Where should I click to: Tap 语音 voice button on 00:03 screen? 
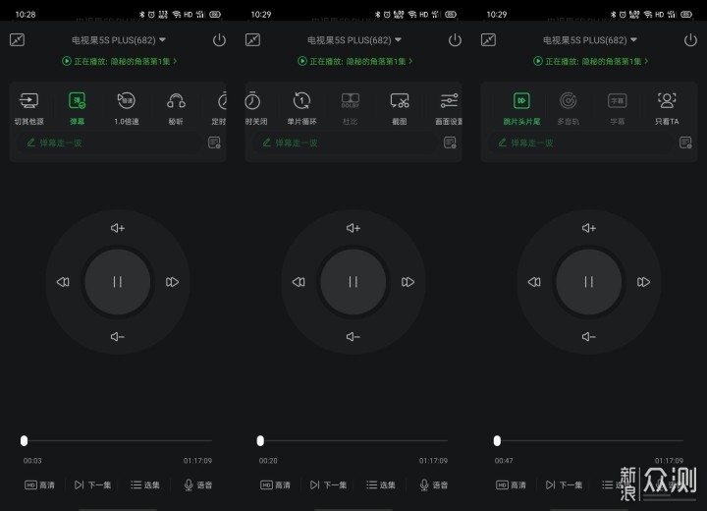click(x=198, y=484)
